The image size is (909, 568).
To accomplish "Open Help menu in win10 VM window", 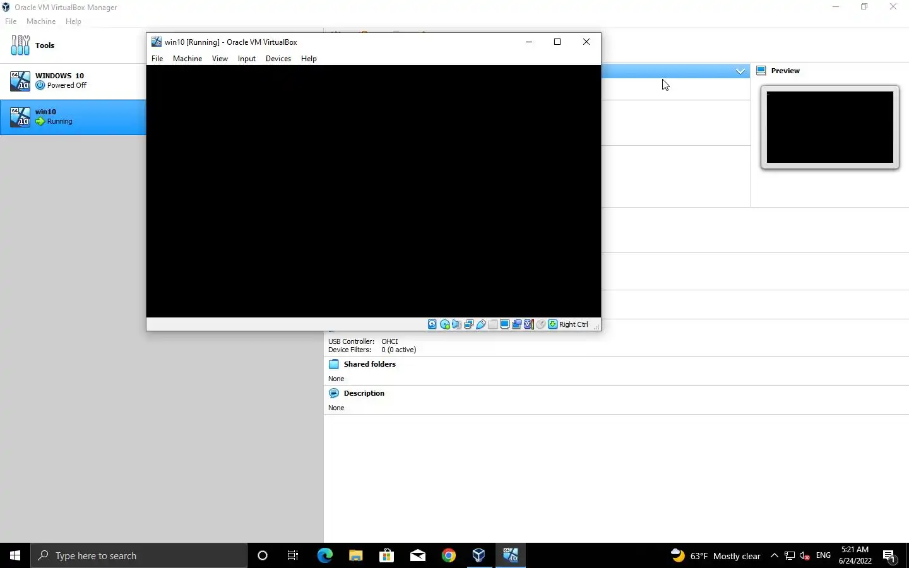I will (309, 59).
